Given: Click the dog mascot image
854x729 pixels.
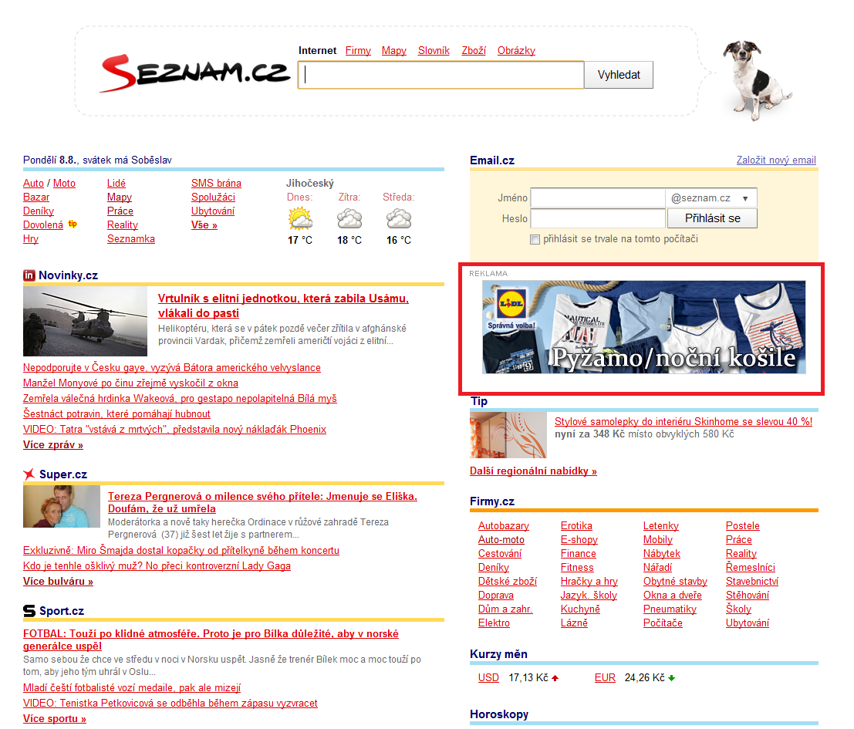Looking at the screenshot, I should pos(757,80).
